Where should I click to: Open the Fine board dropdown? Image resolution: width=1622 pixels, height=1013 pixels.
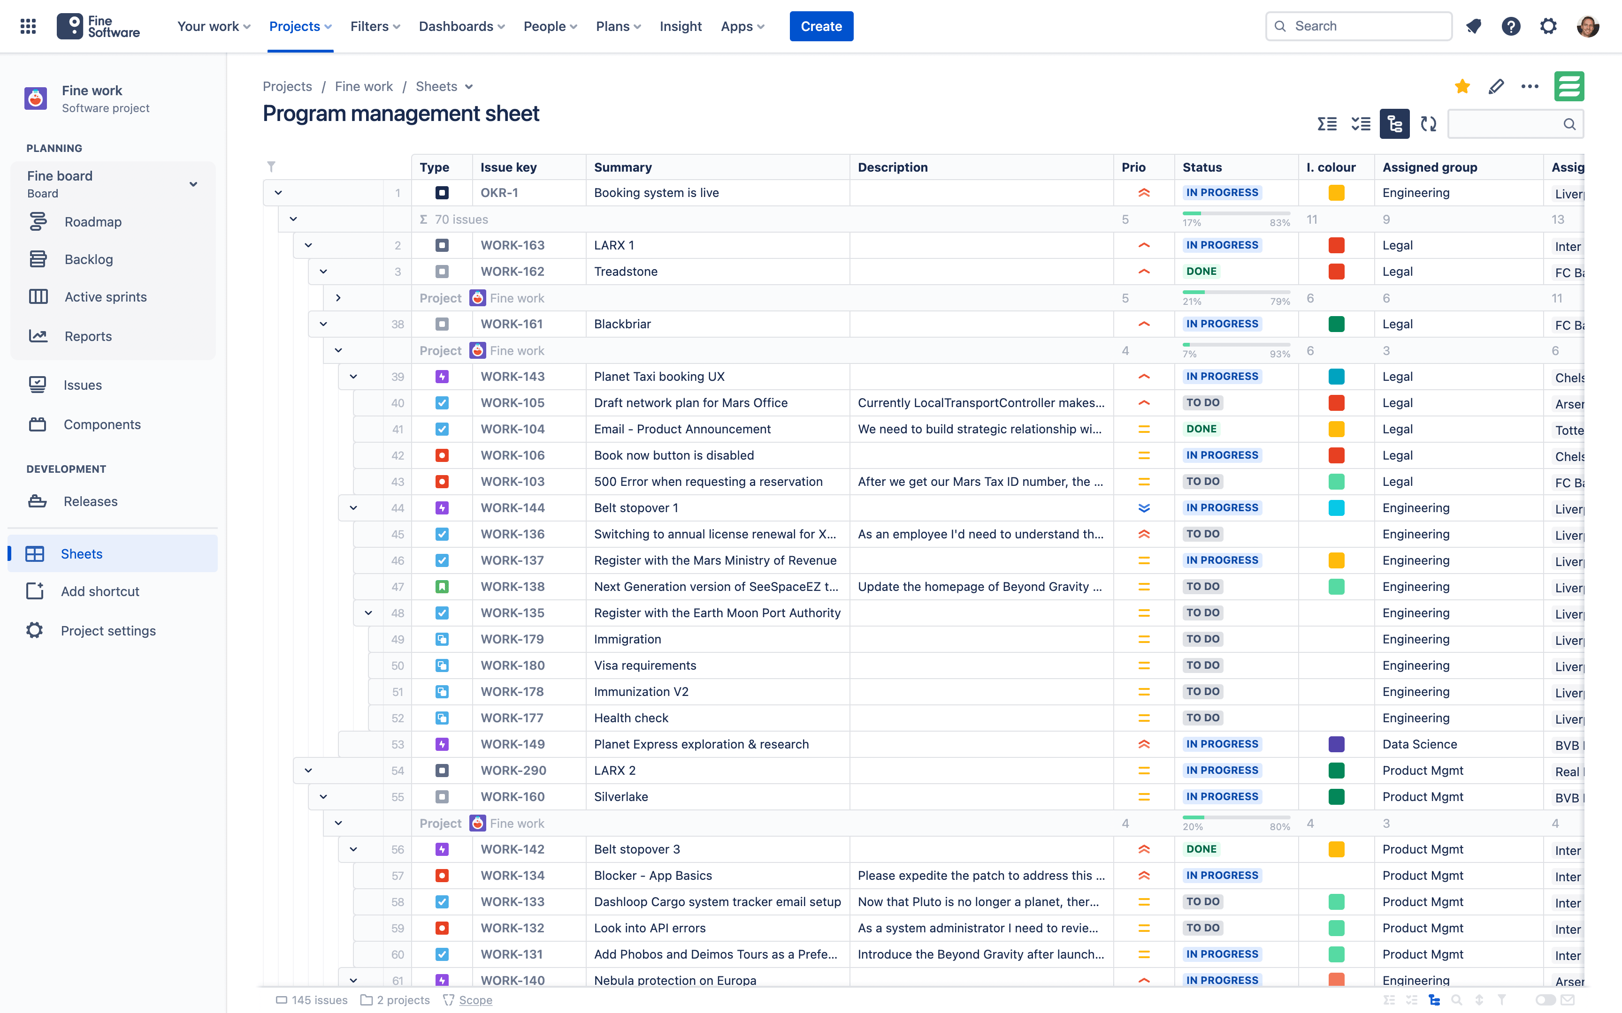coord(193,184)
